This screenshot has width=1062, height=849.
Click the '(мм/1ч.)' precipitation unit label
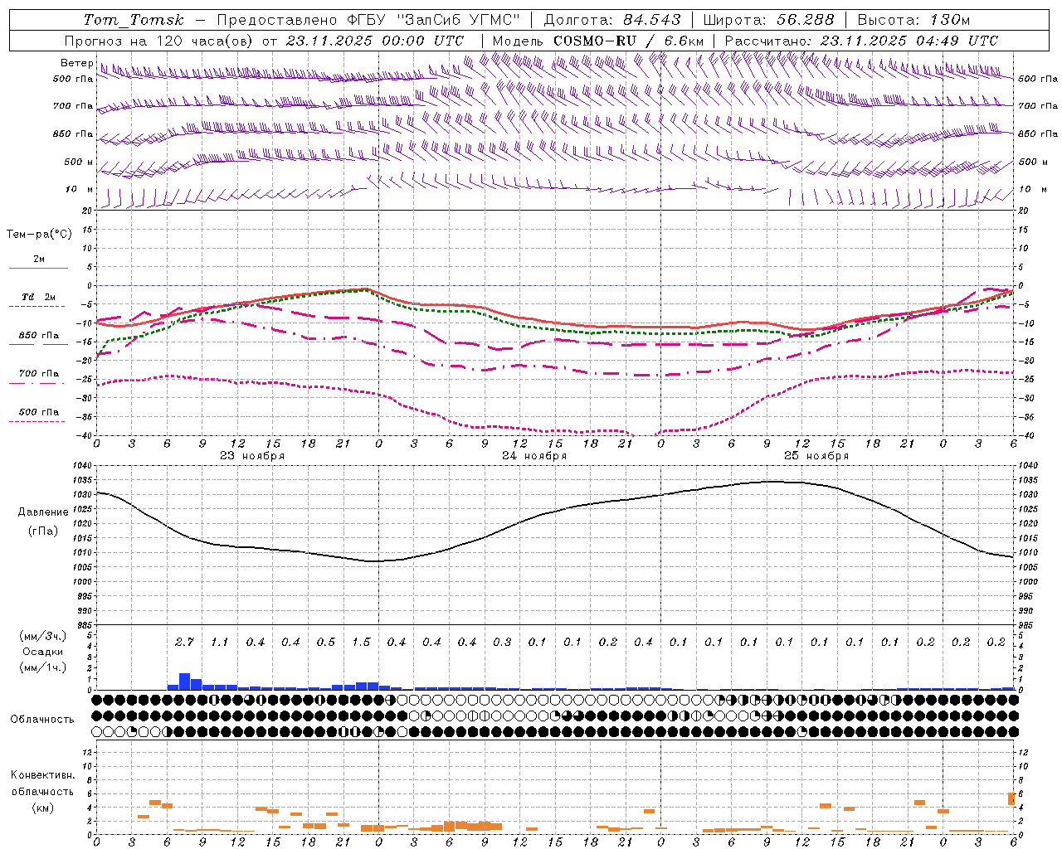(42, 667)
